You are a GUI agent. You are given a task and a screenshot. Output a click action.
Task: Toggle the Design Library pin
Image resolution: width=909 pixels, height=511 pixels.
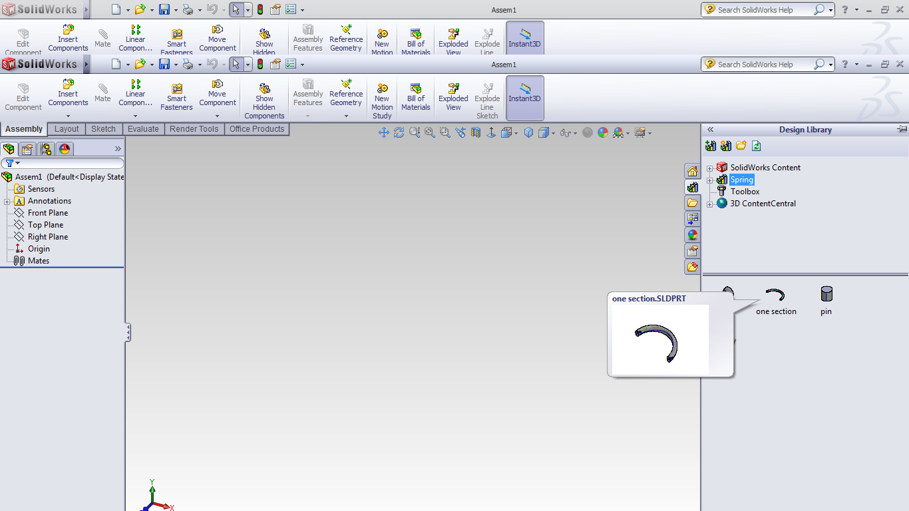[902, 129]
